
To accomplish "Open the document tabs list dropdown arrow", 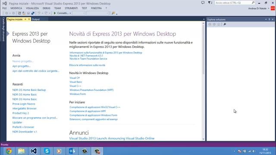I will coord(204,19).
